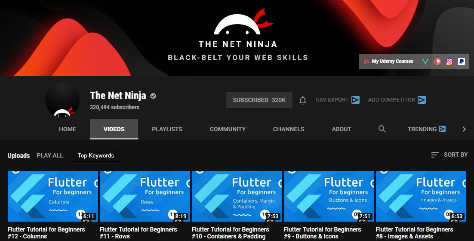The image size is (474, 241).
Task: Click title Flutter Tutorial #12 - Columns
Action: point(46,233)
